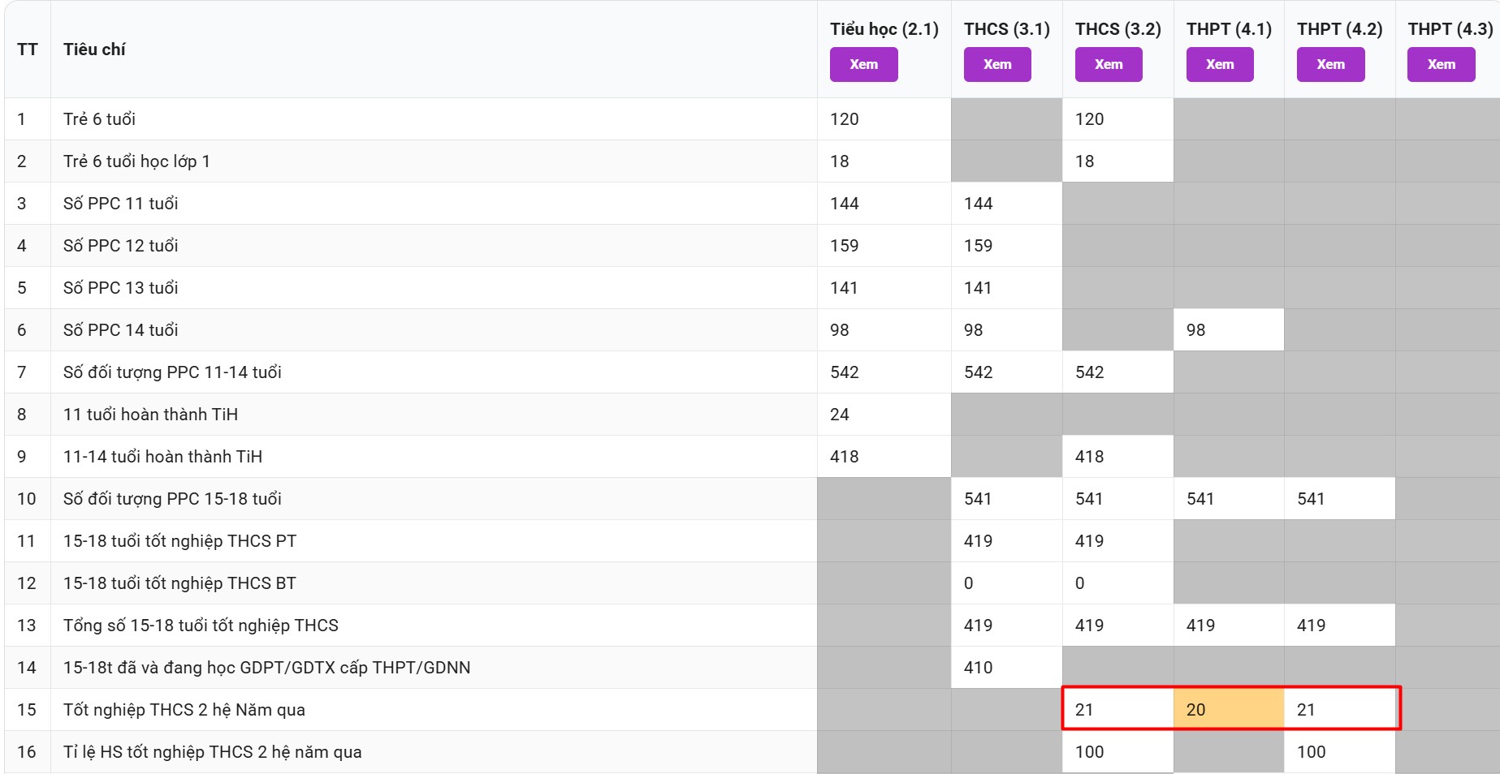Select row Số đối tượng PPC 15-18 tuổi
The width and height of the screenshot is (1500, 774).
tap(172, 499)
